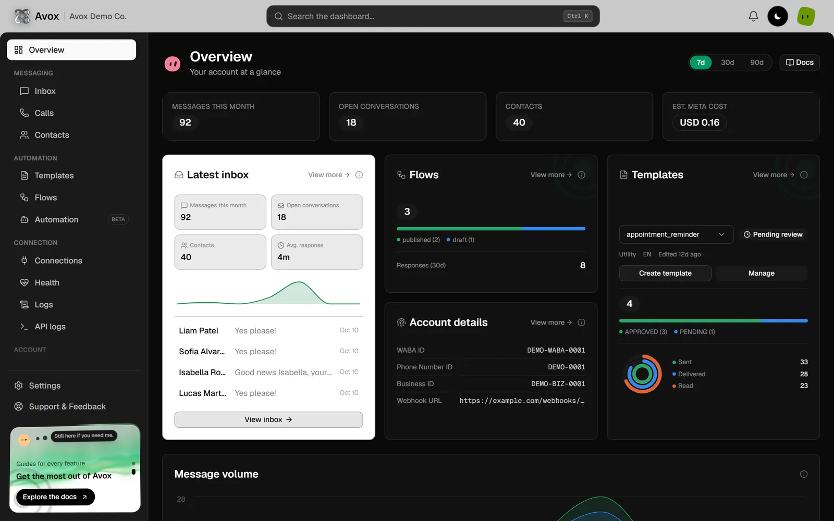Screen dimensions: 834x521
Task: Click the info icon in Account details card
Action: coord(582,322)
